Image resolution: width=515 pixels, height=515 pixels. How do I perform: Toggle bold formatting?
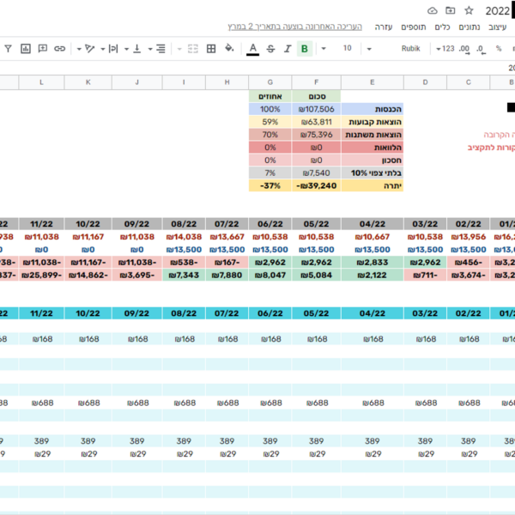[305, 49]
